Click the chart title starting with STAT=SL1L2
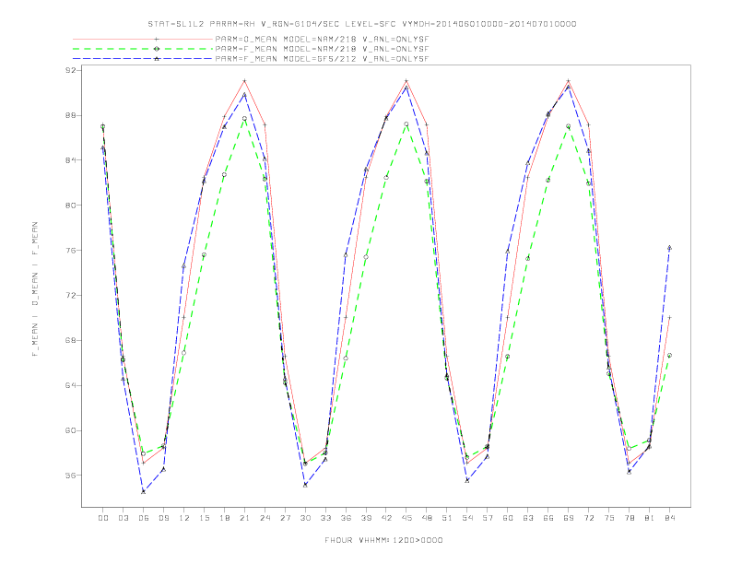This screenshot has height=564, width=730. 361,24
